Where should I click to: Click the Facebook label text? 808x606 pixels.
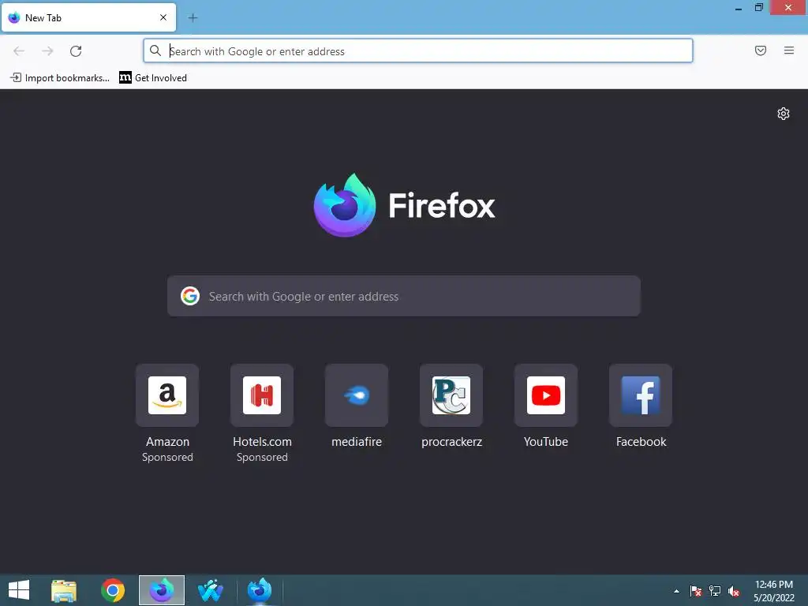pyautogui.click(x=641, y=442)
